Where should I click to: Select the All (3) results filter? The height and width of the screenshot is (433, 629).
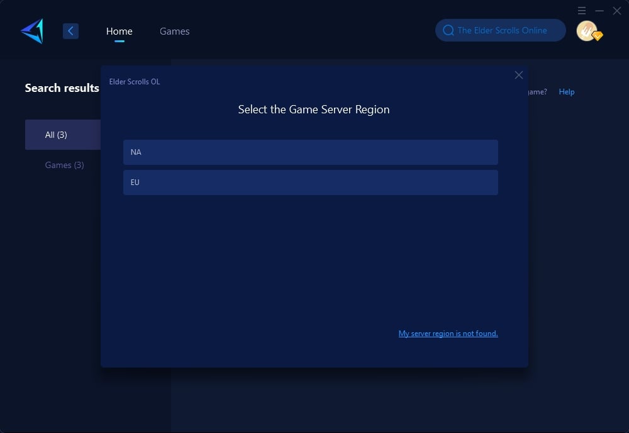tap(63, 135)
